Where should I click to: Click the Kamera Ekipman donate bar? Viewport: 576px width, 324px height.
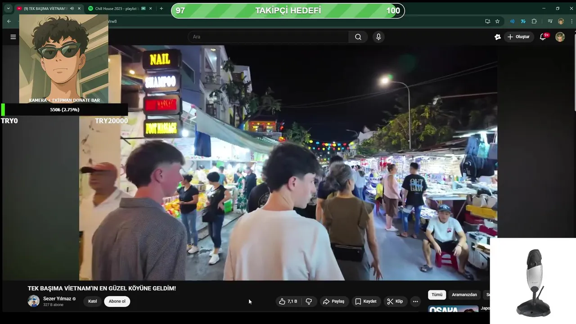[x=64, y=110]
